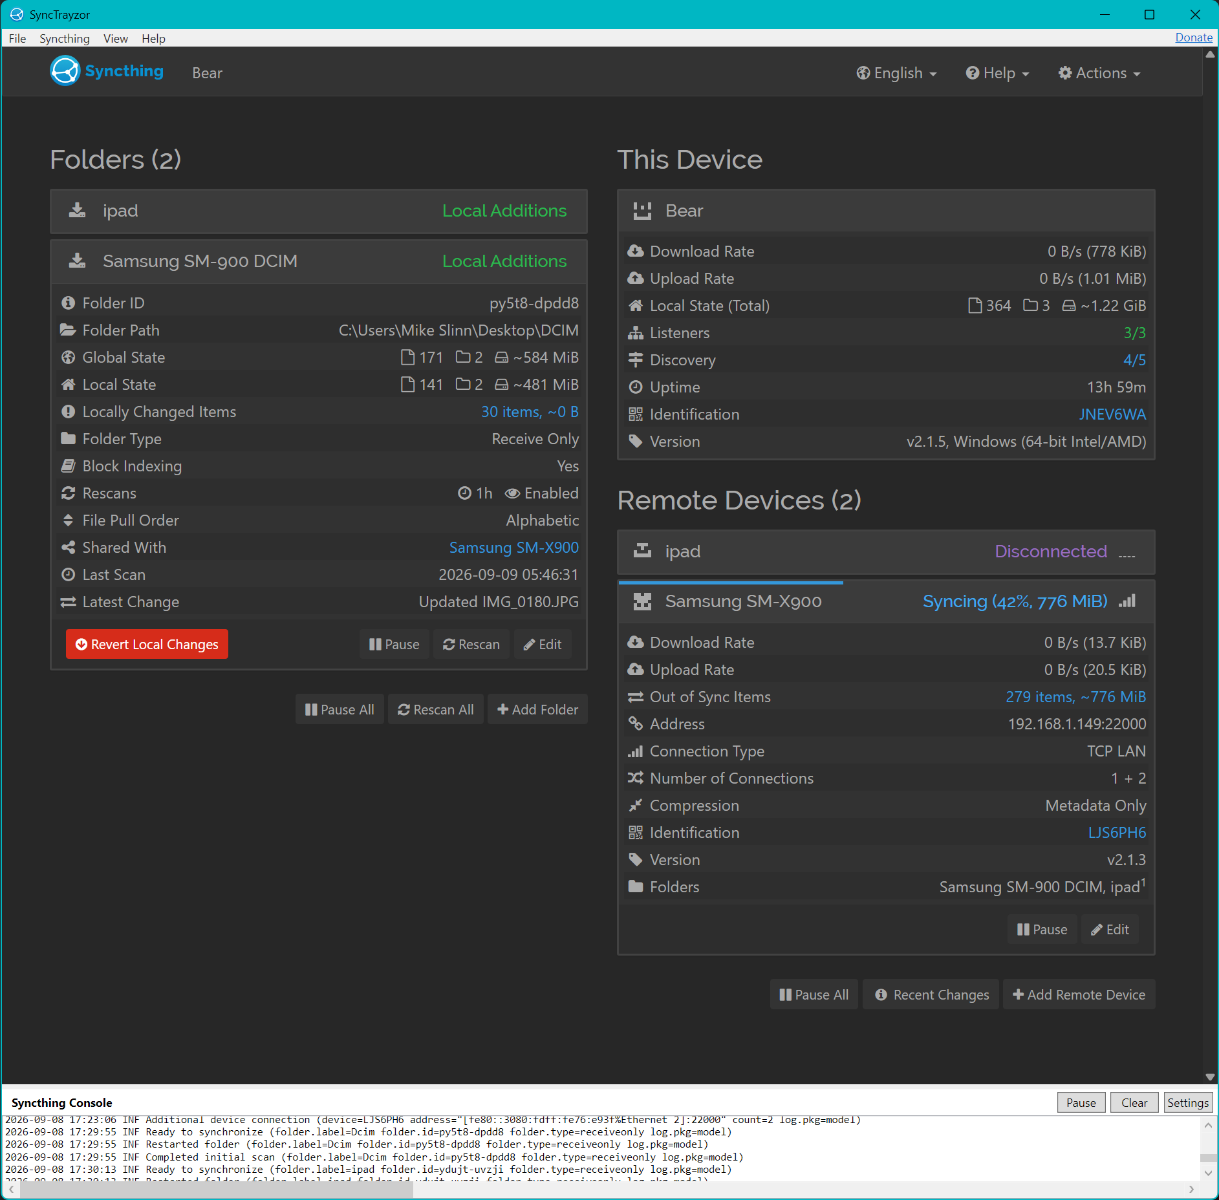Collapse the Samsung SM-X900 device panel
Viewport: 1219px width, 1200px height.
(886, 601)
